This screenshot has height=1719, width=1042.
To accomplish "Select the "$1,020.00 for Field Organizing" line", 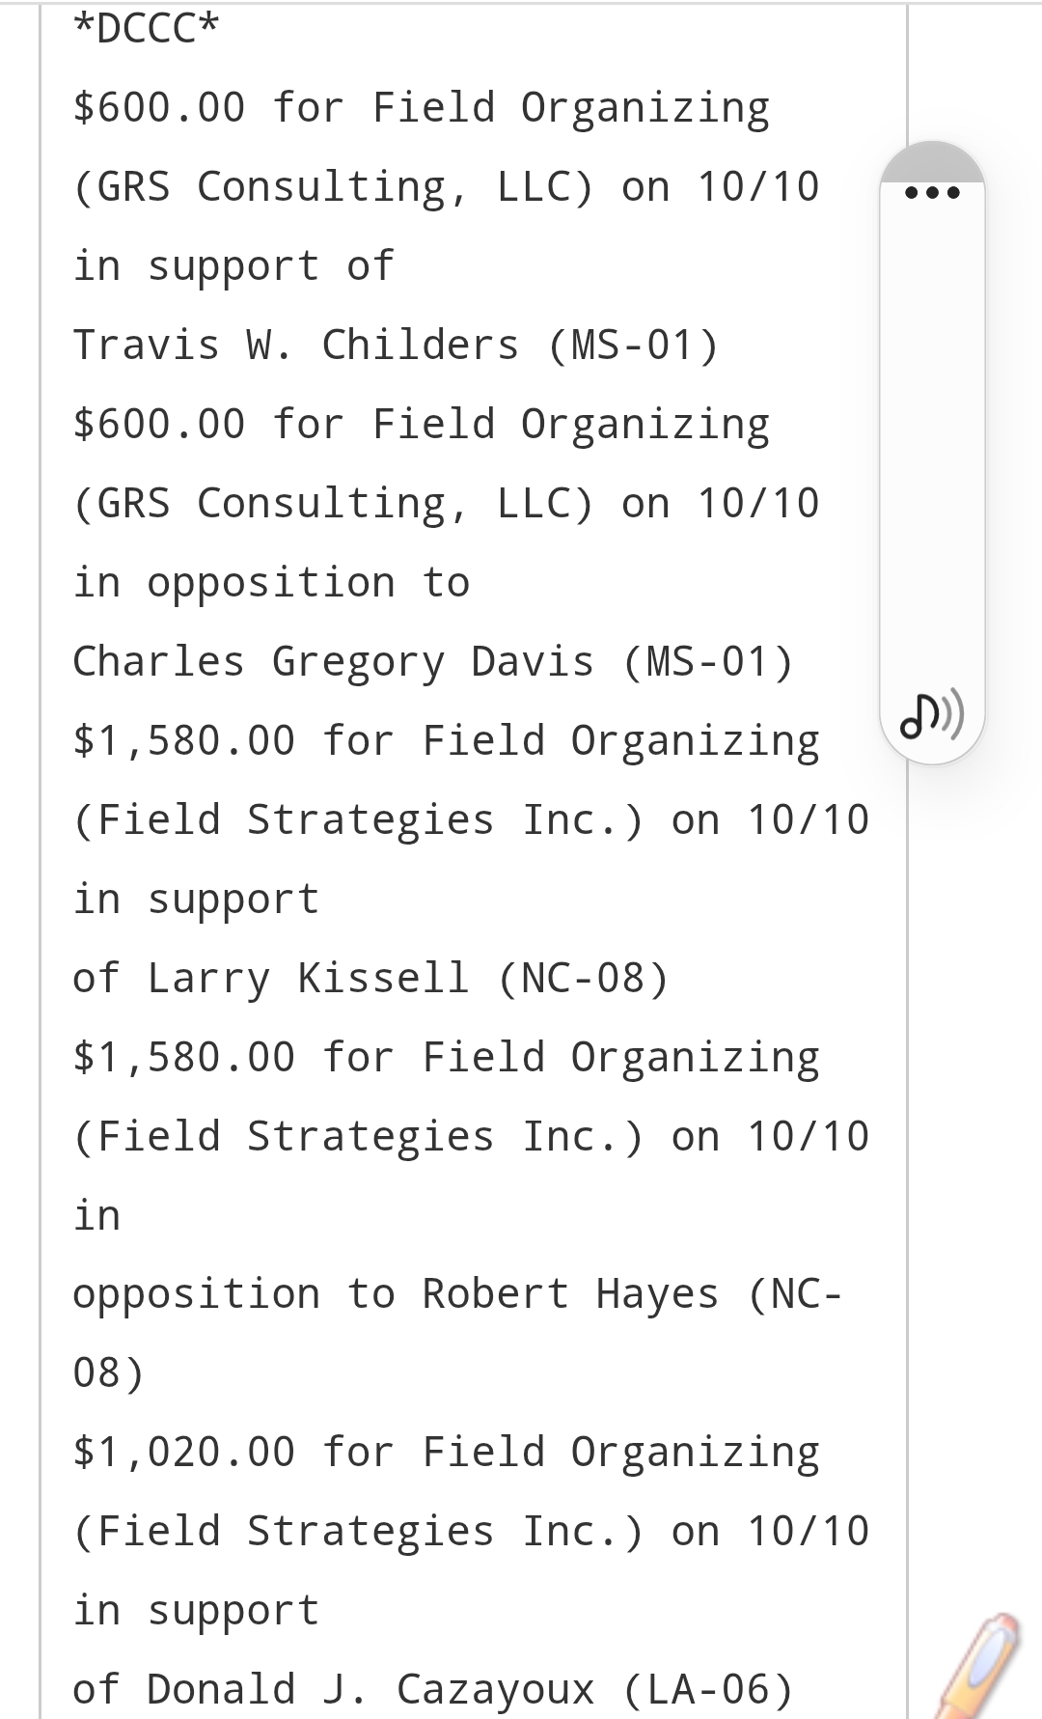I will (446, 1453).
